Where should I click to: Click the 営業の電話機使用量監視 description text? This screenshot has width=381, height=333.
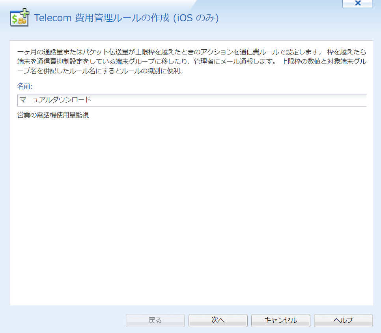(53, 115)
